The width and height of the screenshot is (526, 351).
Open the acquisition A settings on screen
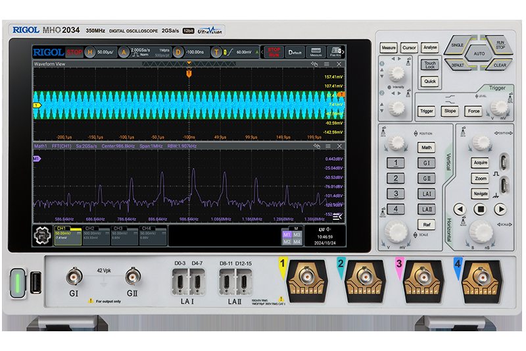124,51
